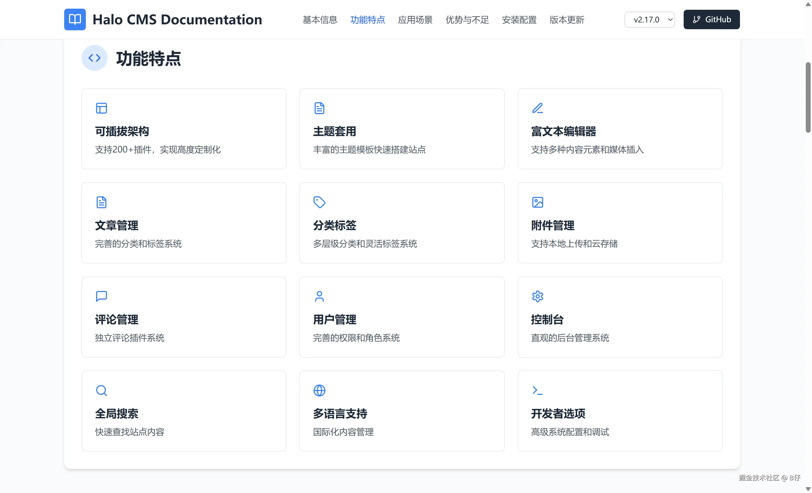
Task: Click the speech bubble icon above 评论管理
Action: click(101, 296)
